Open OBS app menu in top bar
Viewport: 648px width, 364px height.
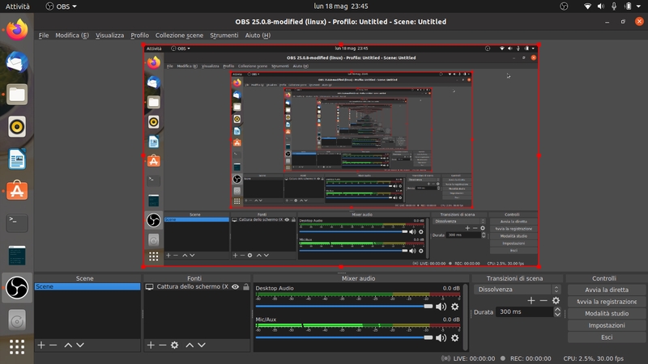[62, 6]
